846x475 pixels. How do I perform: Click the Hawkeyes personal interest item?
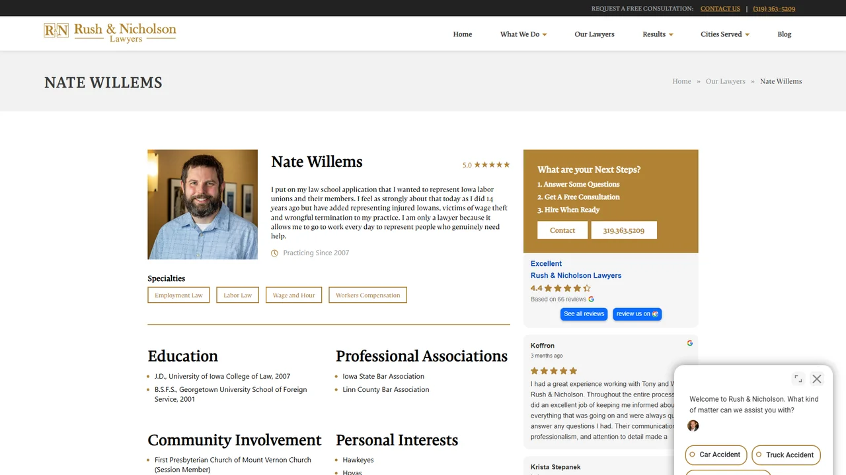click(x=358, y=460)
